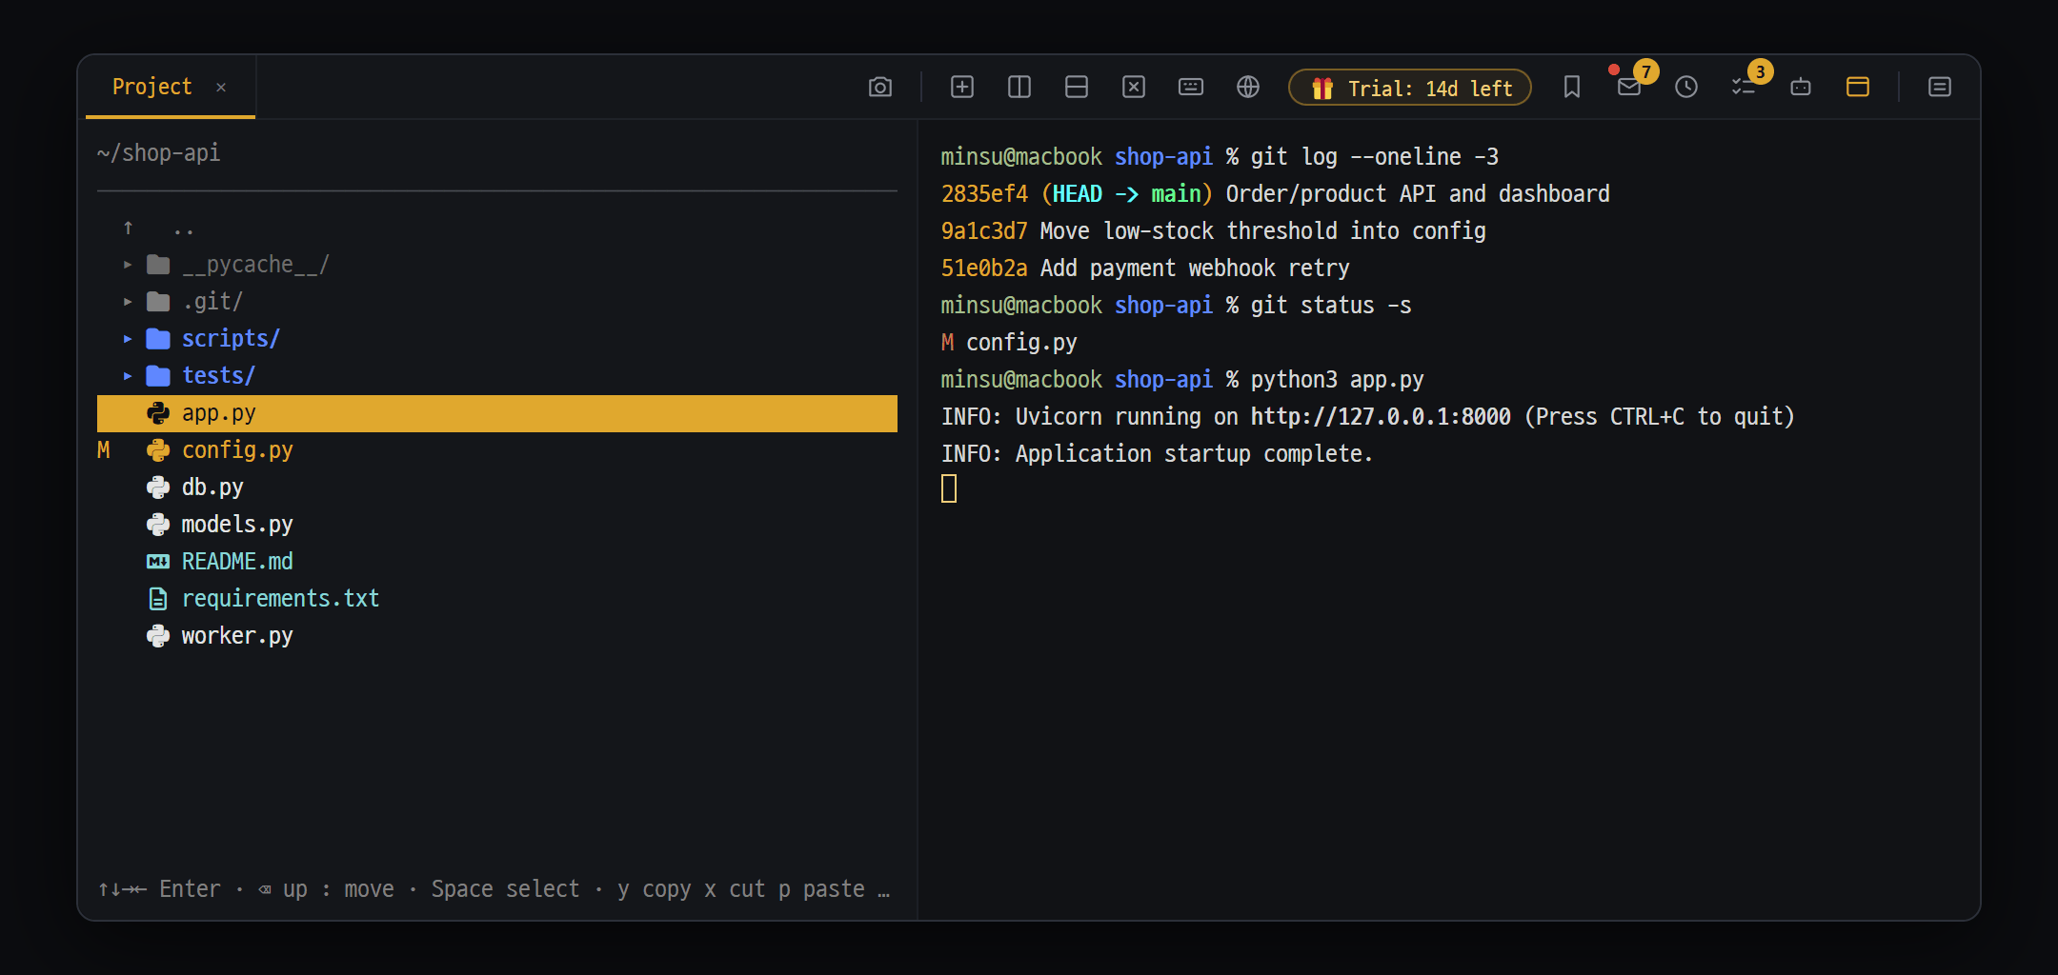
Task: Open the mail inbox with 7 notifications
Action: pos(1629,88)
